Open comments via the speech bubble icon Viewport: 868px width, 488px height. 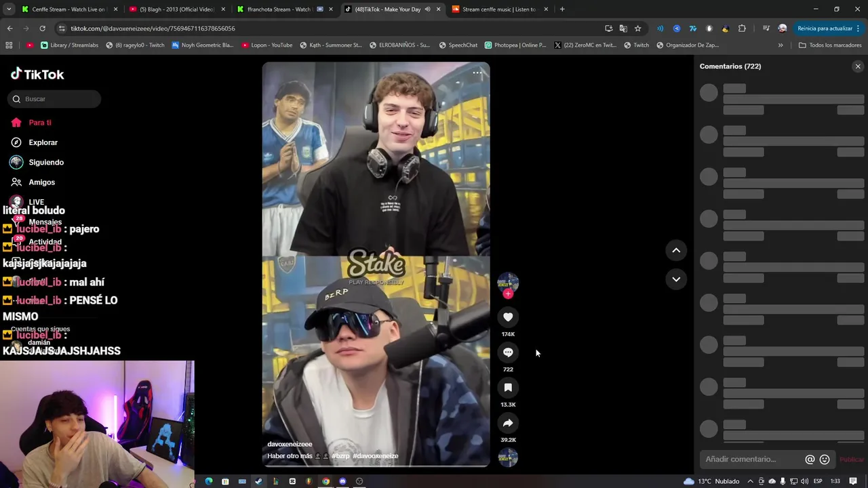[x=508, y=352]
